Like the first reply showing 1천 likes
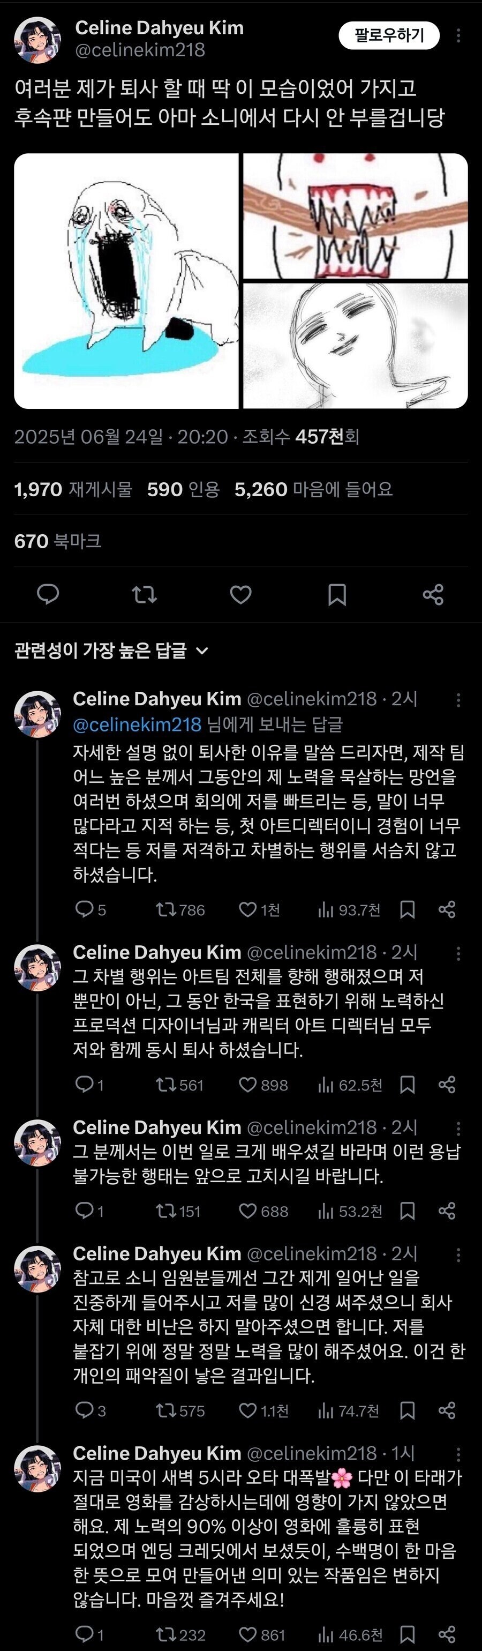The width and height of the screenshot is (482, 1651). pos(259,909)
